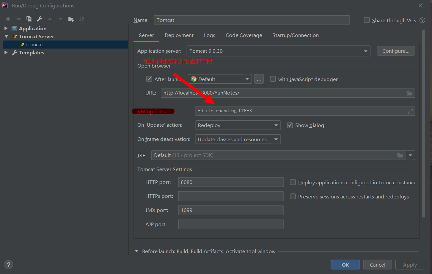Image resolution: width=432 pixels, height=274 pixels.
Task: Expand the Application tree node
Action: [6, 28]
